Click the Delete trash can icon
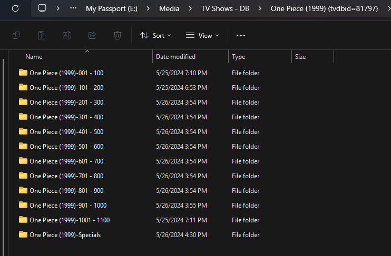 (x=118, y=35)
